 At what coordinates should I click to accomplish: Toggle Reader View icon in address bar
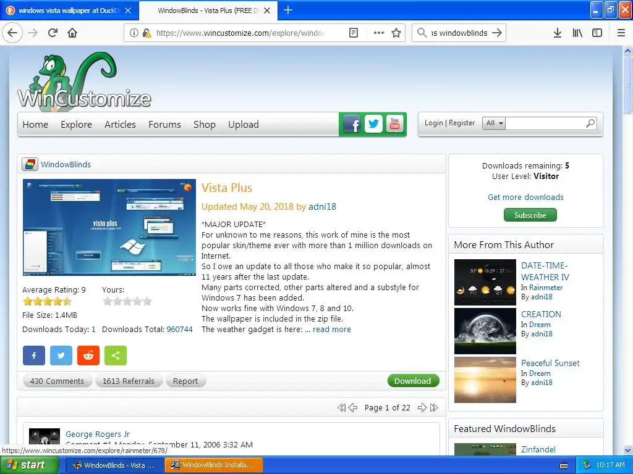(353, 33)
